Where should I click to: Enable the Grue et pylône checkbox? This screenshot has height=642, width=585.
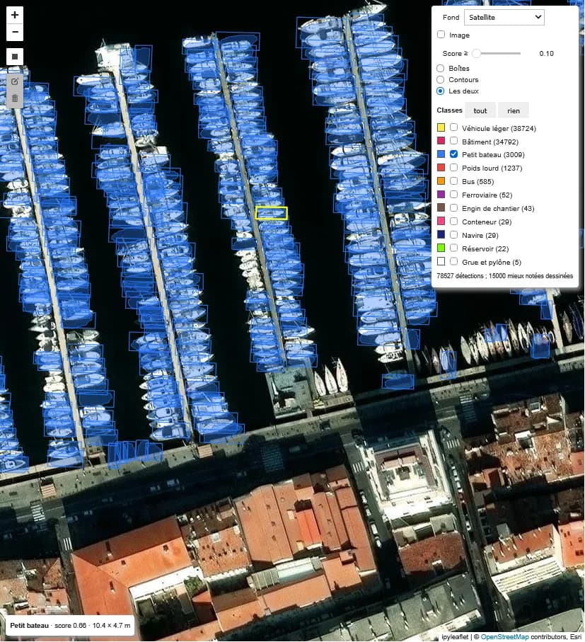(453, 261)
